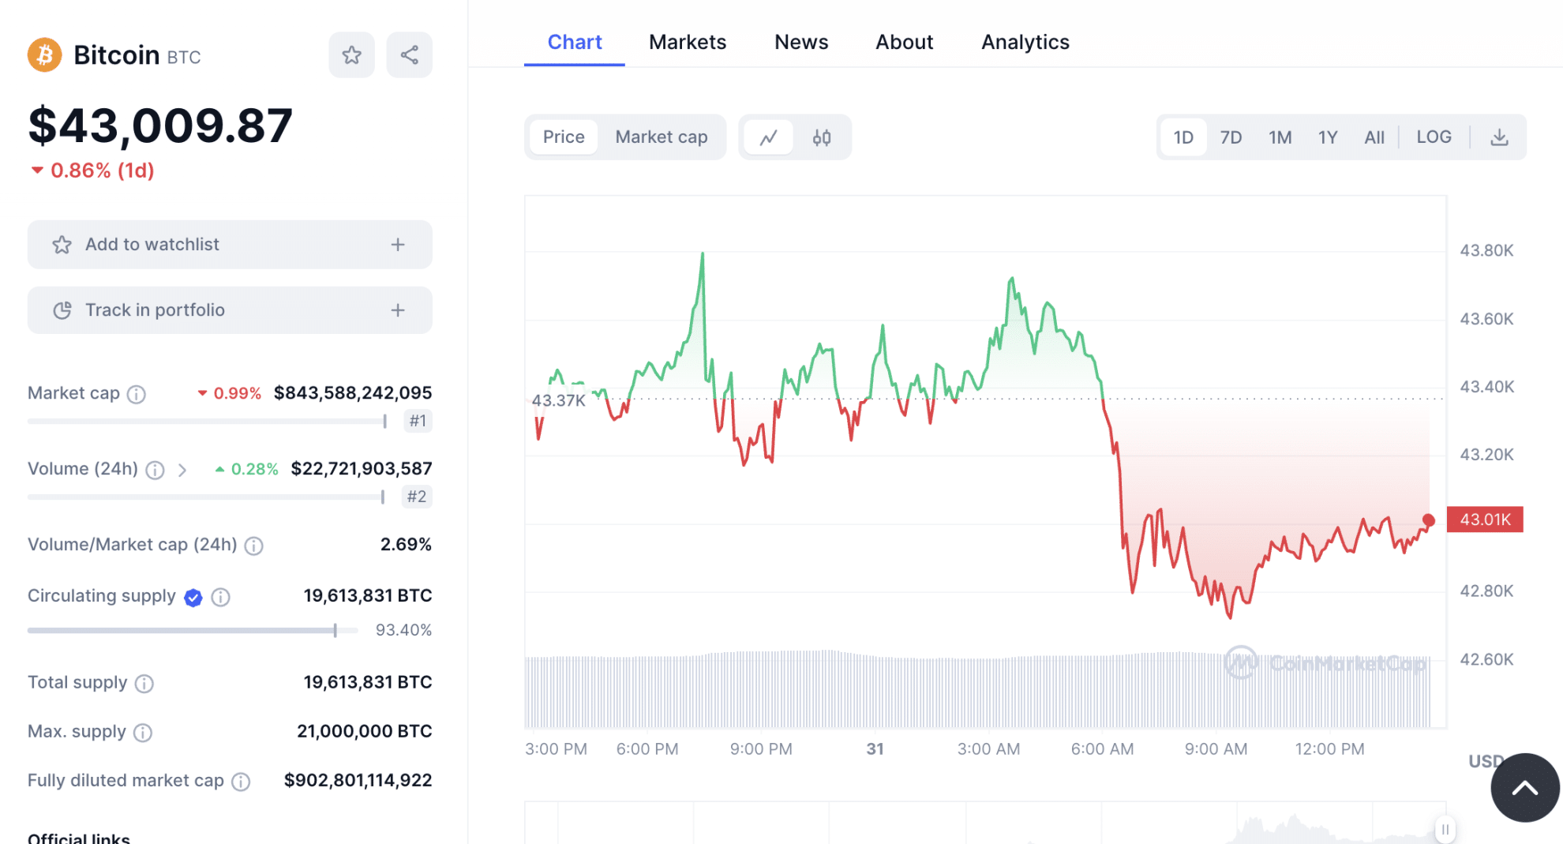Open the Markets tab
Image resolution: width=1563 pixels, height=844 pixels.
click(688, 42)
